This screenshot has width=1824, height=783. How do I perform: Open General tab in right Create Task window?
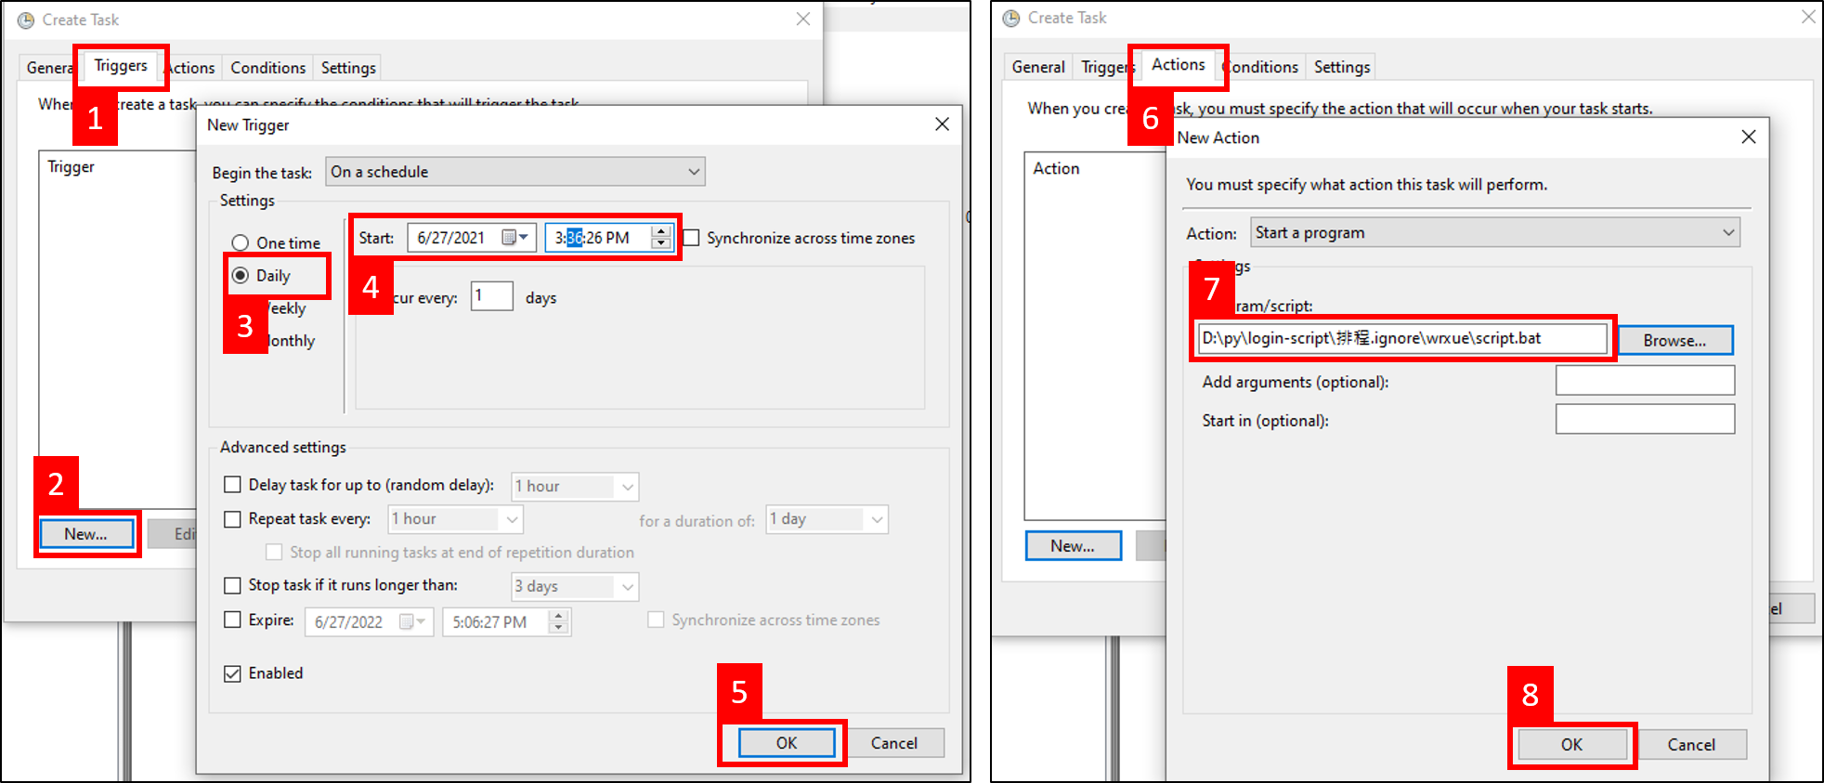point(1038,67)
